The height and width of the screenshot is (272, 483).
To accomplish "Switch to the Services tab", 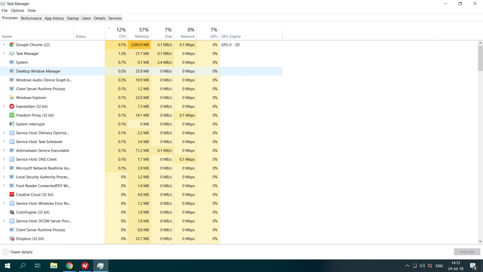I will pos(115,18).
